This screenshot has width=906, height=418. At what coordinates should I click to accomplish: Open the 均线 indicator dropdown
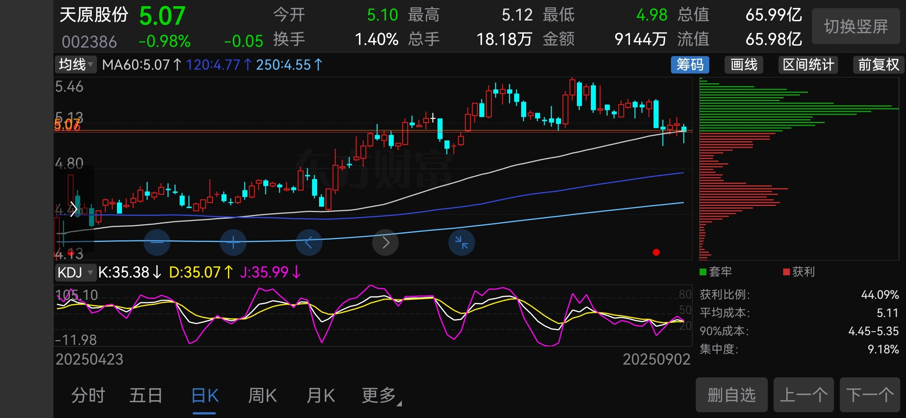click(x=76, y=65)
